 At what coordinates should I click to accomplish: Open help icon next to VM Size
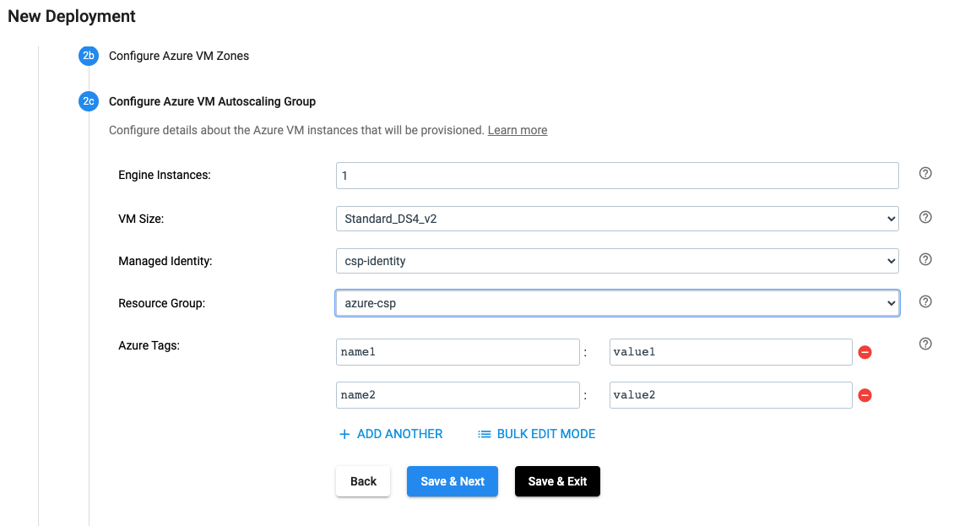925,217
